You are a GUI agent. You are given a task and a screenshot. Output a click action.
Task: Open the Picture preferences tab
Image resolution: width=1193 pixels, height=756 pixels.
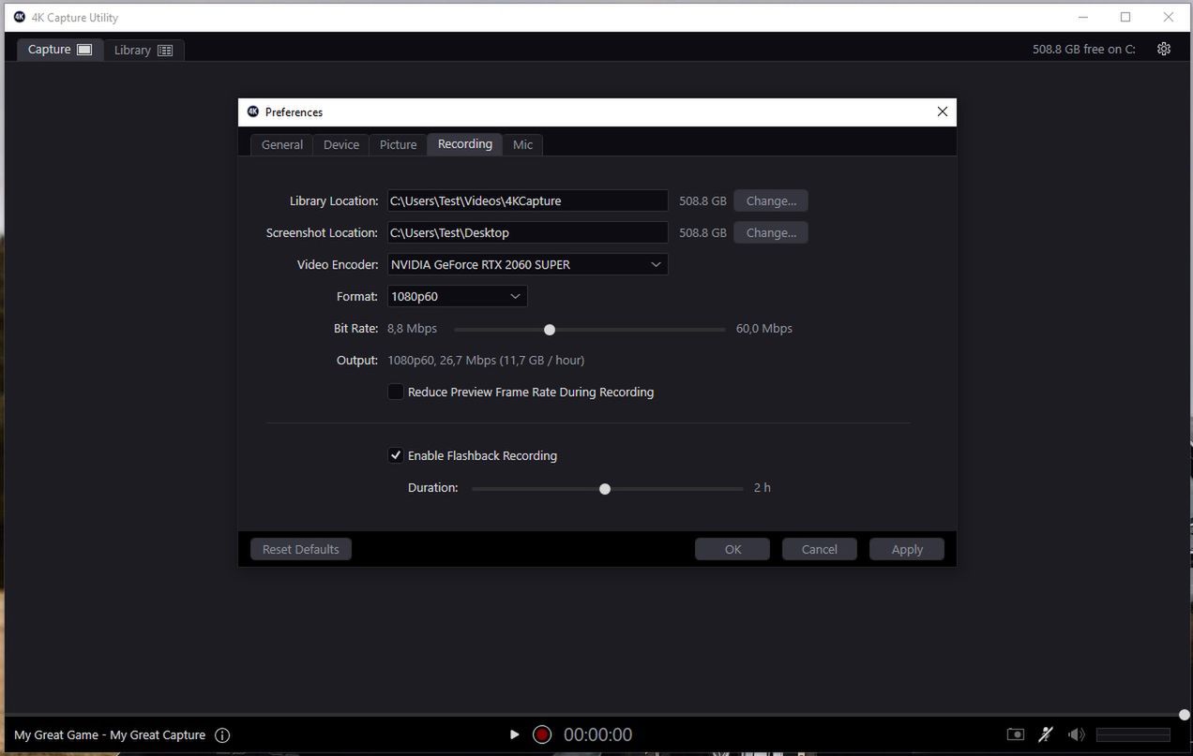tap(398, 144)
